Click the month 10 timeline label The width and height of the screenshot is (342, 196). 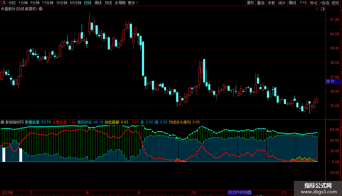(194, 192)
